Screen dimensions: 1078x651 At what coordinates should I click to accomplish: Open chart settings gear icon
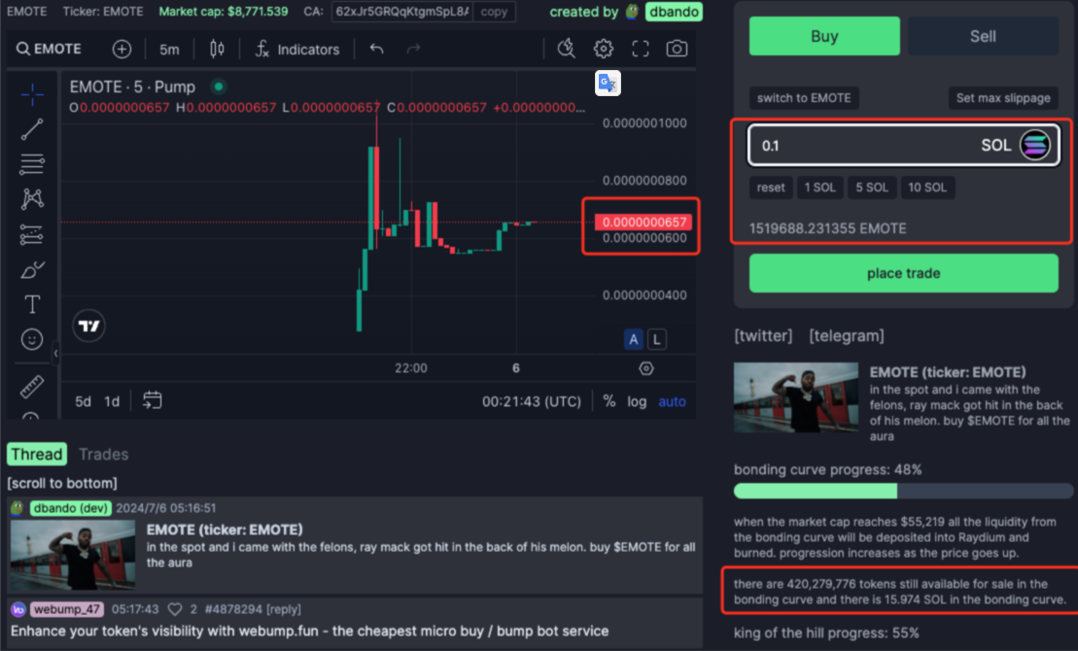coord(604,49)
